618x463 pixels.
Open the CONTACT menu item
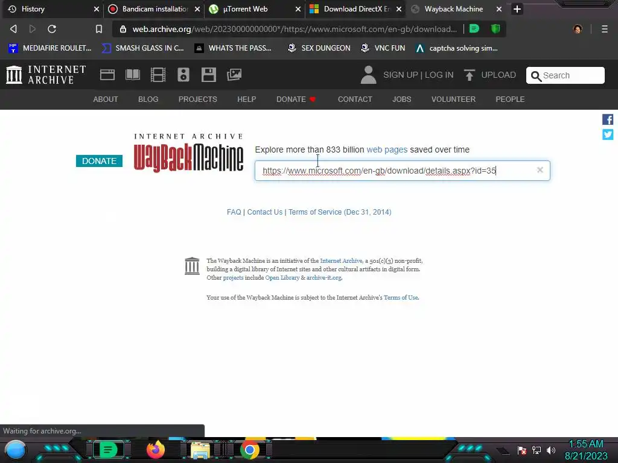[x=355, y=99]
